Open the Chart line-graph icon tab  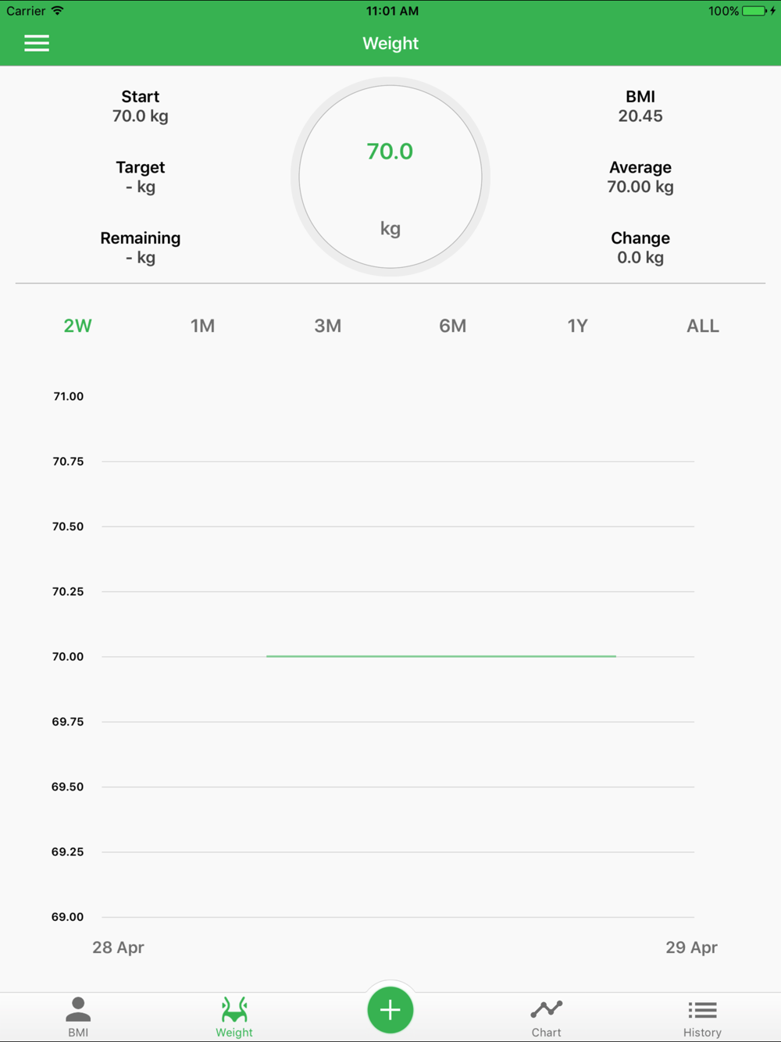click(547, 1017)
